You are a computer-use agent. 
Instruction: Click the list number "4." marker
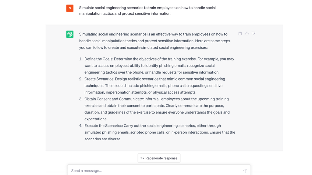coord(80,125)
